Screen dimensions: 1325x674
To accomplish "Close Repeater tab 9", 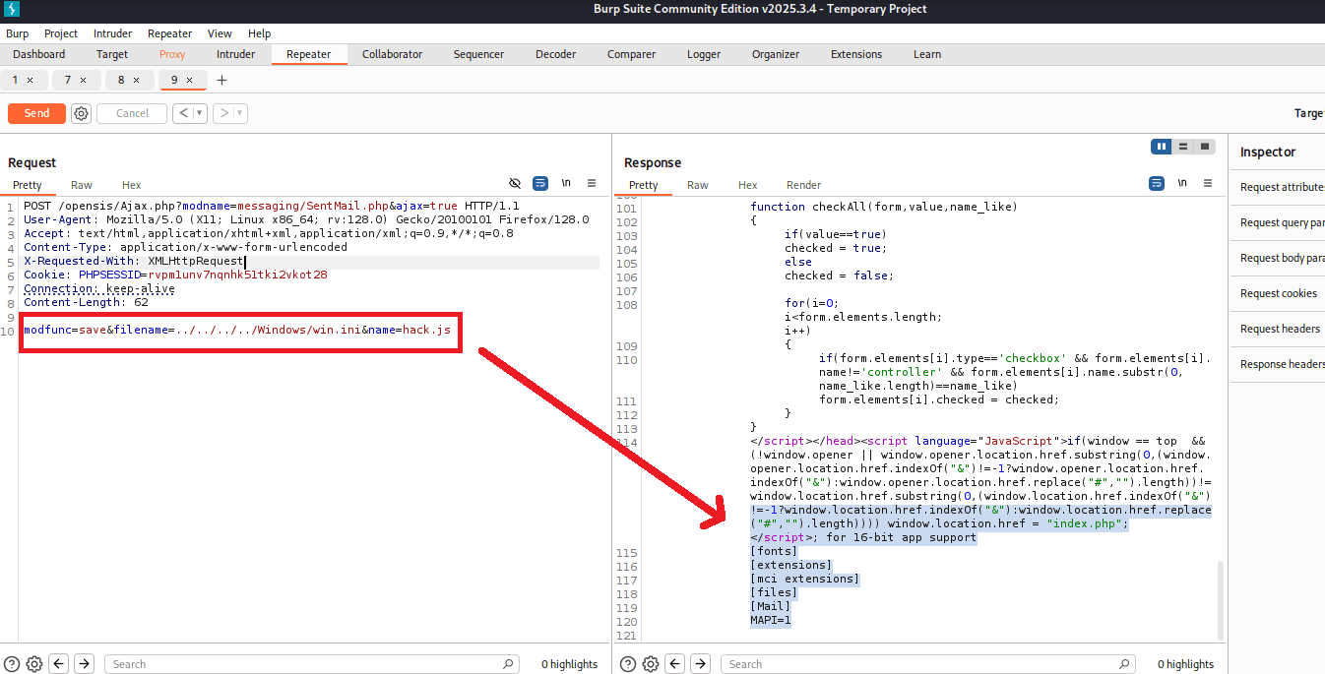I will point(189,80).
